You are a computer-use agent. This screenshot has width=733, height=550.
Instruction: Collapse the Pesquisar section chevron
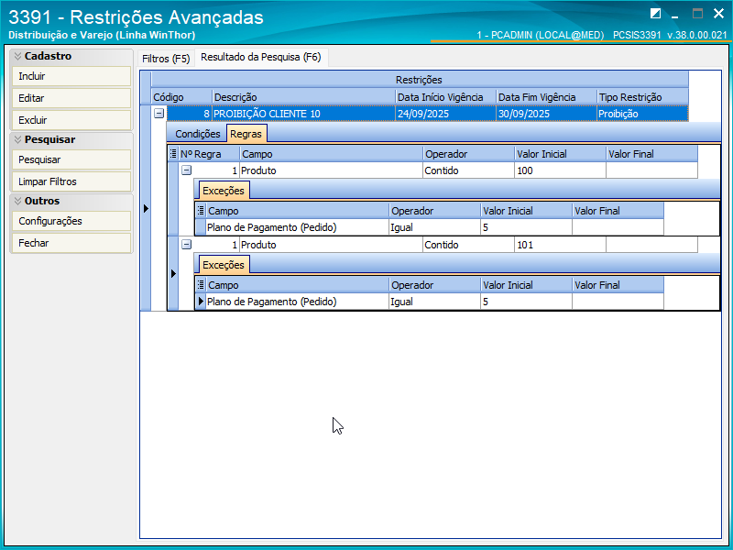pos(17,139)
